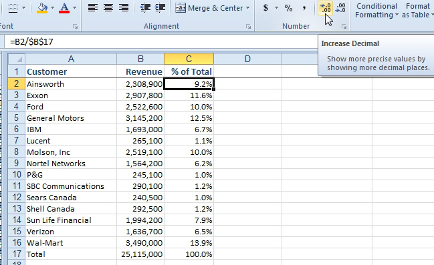
Task: Select the 25,115,000 total revenue cell
Action: pos(140,254)
